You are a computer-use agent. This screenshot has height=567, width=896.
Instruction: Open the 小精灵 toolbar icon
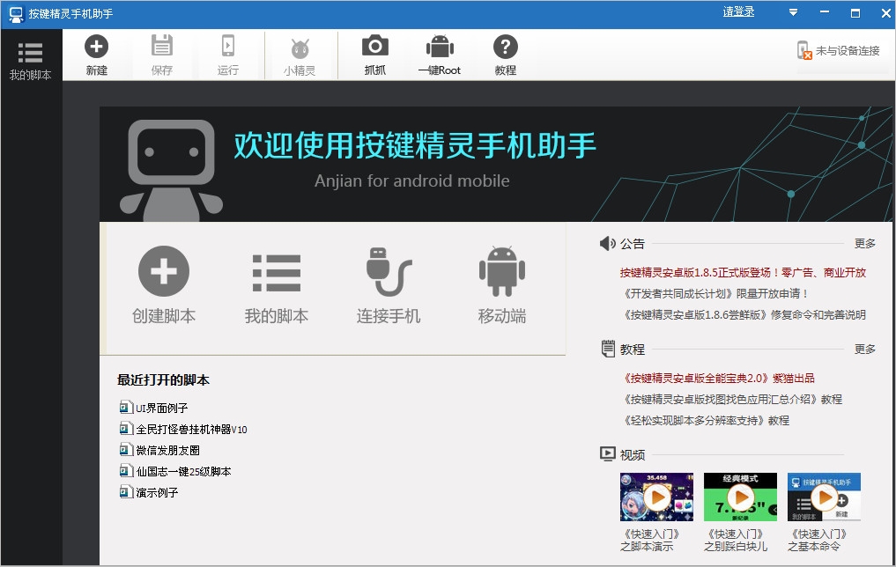point(300,48)
